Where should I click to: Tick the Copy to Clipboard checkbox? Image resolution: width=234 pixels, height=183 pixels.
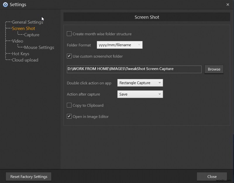pos(69,105)
